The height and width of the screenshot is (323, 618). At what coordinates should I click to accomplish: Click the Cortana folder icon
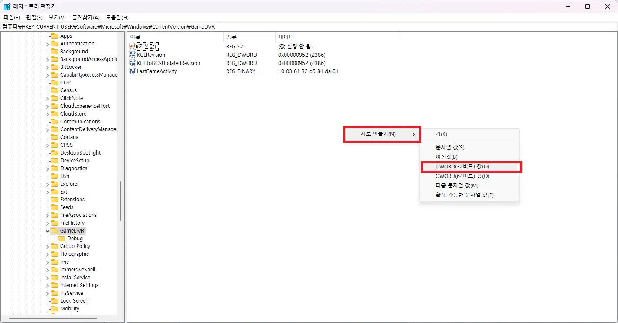tap(55, 137)
